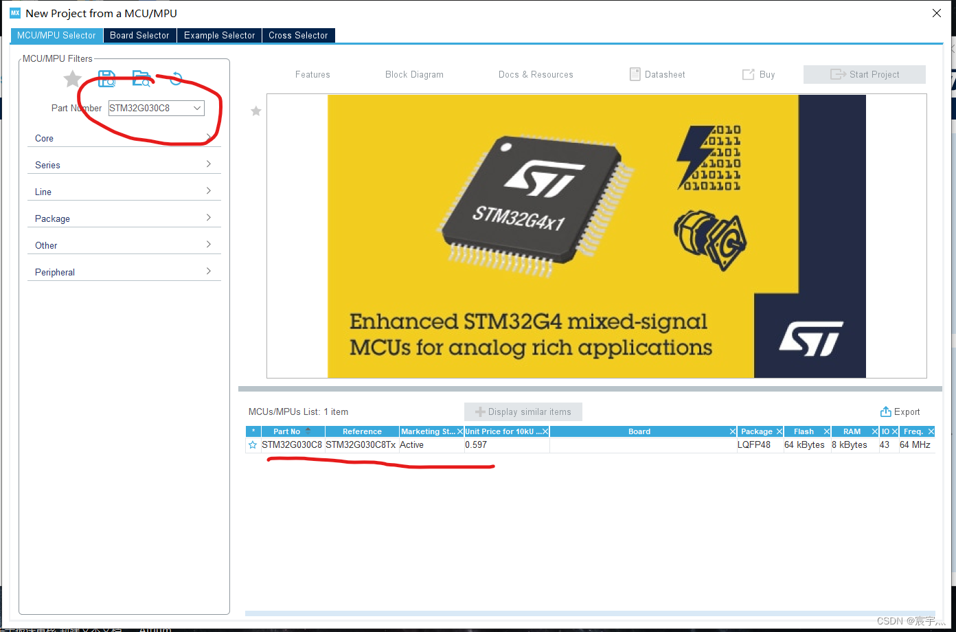Image resolution: width=956 pixels, height=632 pixels.
Task: Click the Buy button
Action: click(x=758, y=74)
